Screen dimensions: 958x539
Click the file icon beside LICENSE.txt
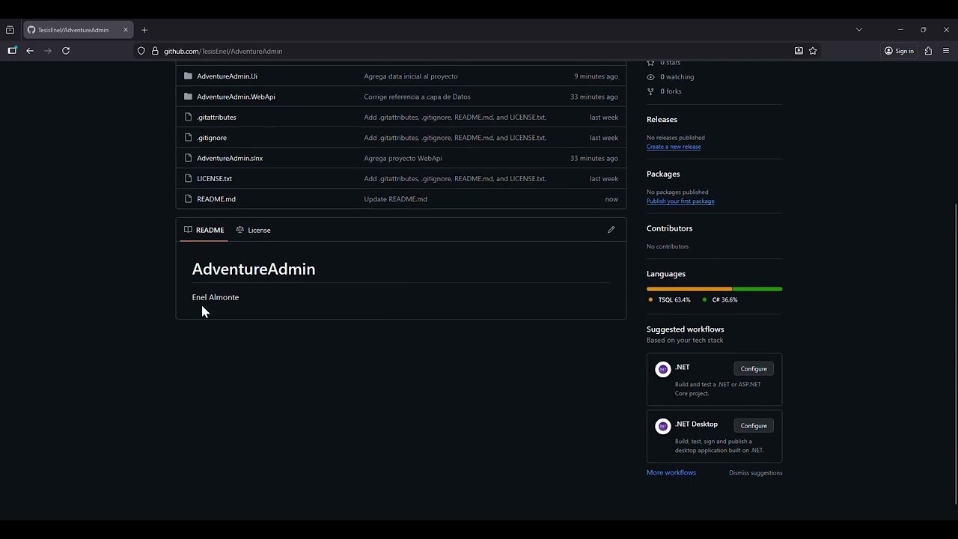pyautogui.click(x=189, y=178)
